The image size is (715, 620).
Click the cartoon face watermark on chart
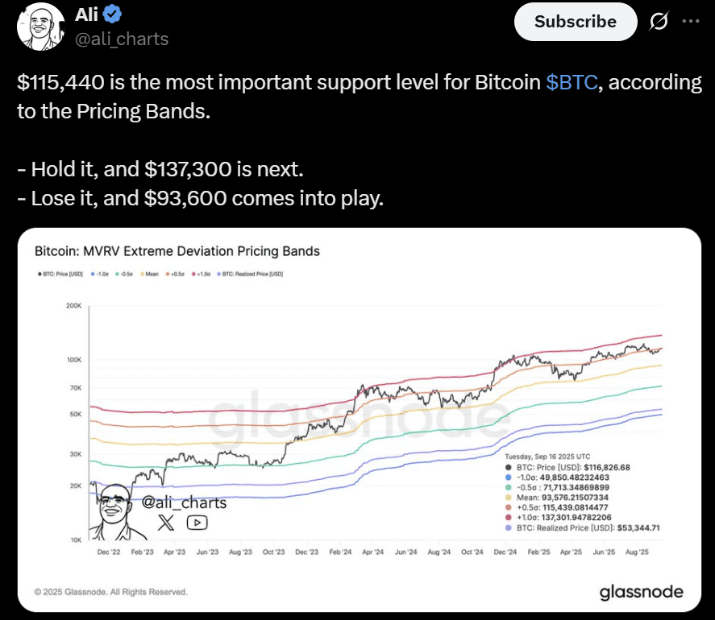tap(112, 512)
